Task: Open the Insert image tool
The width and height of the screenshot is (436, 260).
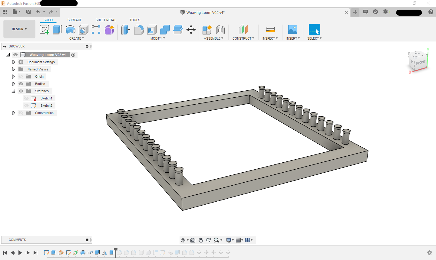Action: [x=292, y=30]
